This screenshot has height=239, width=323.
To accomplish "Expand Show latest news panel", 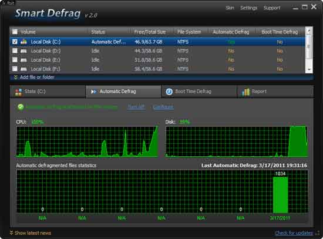I will point(31,233).
